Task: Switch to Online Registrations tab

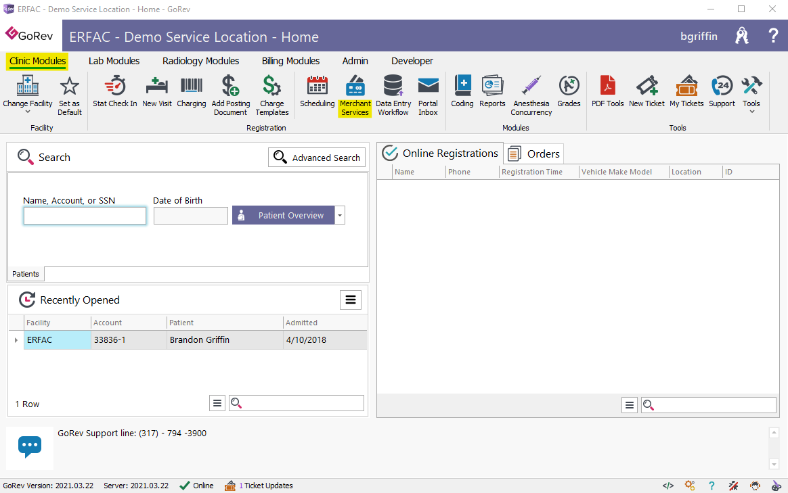Action: [441, 153]
